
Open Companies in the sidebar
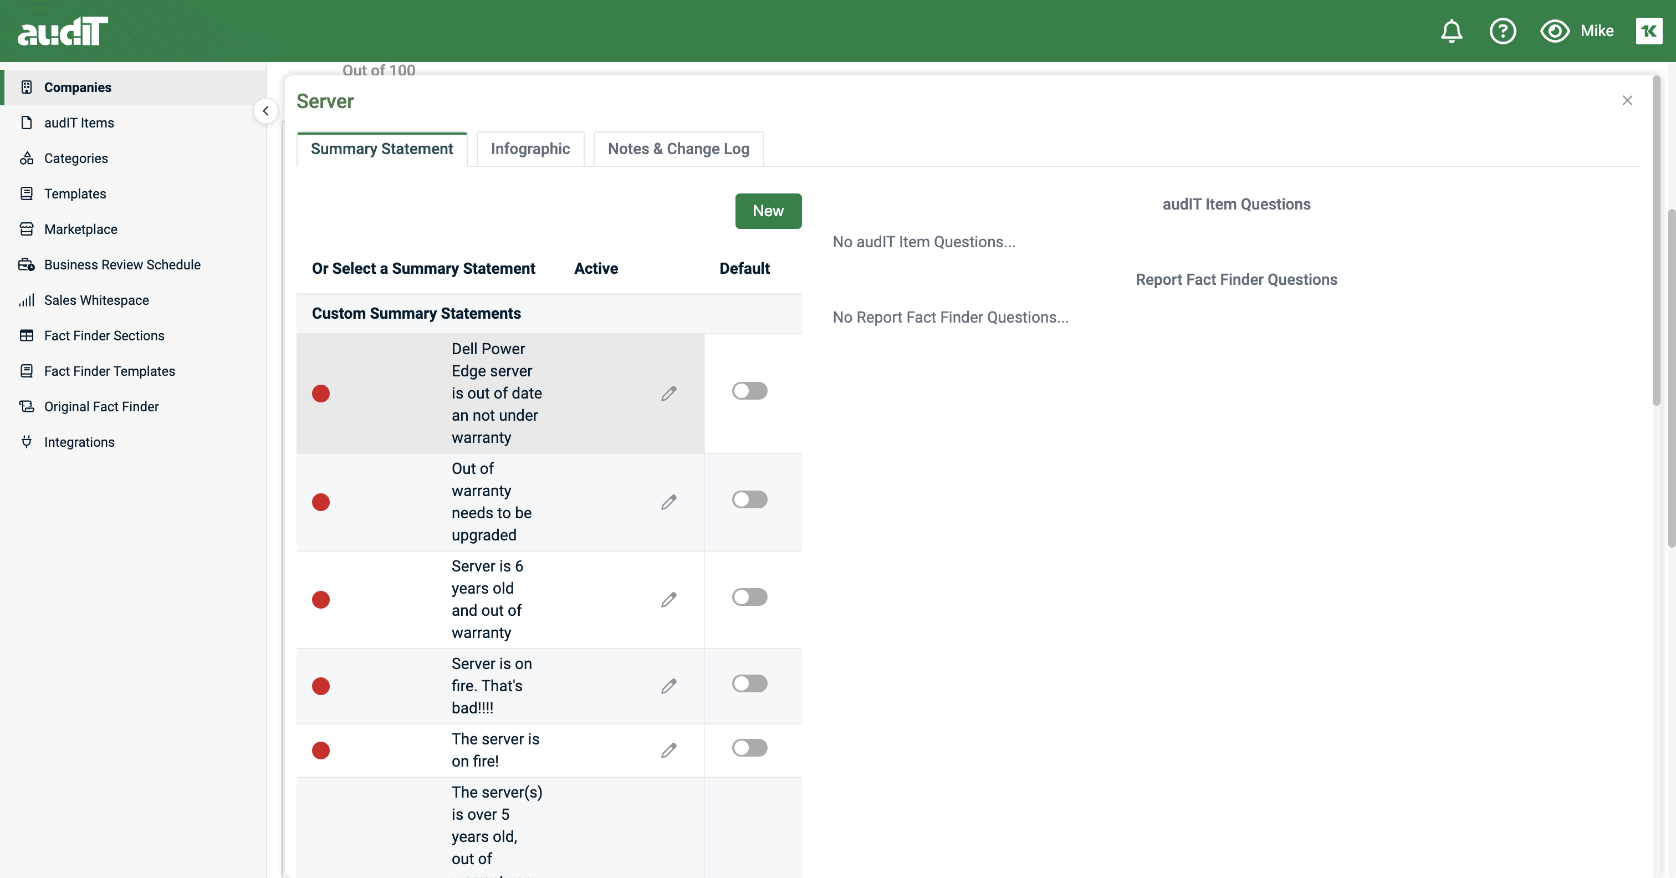coord(134,87)
